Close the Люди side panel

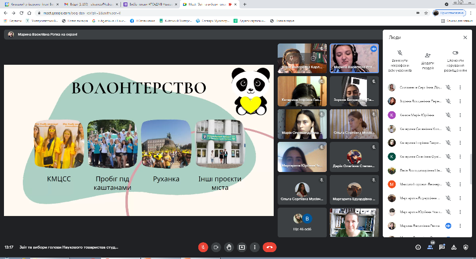pos(465,38)
